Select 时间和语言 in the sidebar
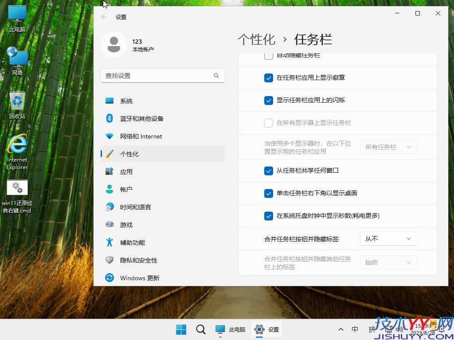 (x=137, y=207)
